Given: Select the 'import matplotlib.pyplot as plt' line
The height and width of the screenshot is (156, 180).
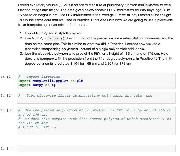Looking at the screenshot, I should point(50,81).
